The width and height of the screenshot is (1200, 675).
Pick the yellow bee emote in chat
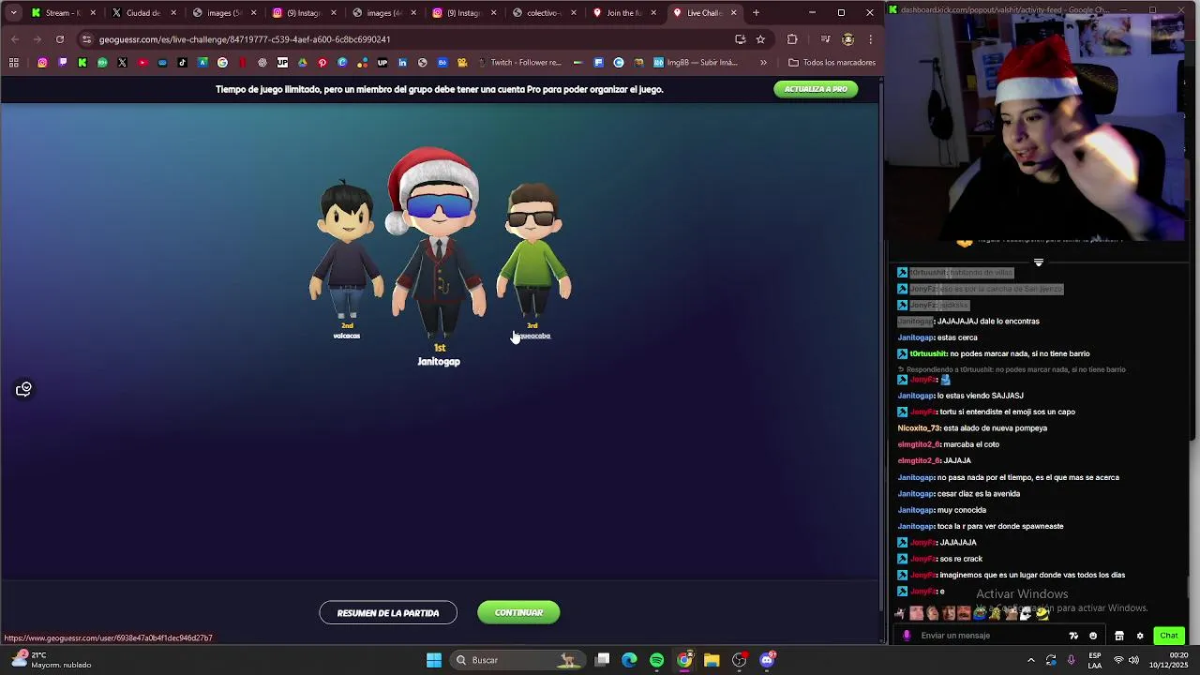(1042, 614)
